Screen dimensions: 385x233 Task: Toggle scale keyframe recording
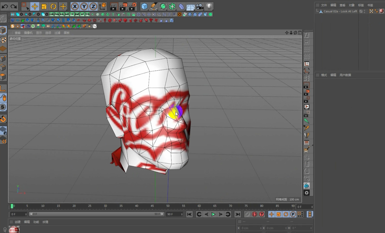(279, 214)
